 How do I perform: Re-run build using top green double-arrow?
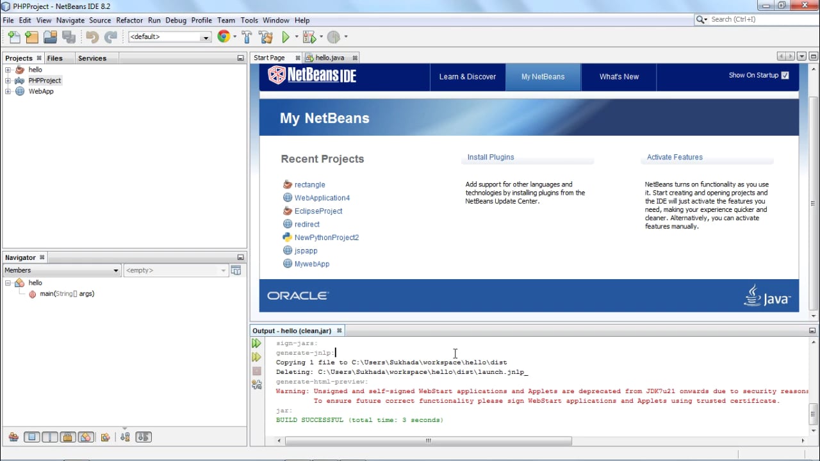[x=256, y=344]
